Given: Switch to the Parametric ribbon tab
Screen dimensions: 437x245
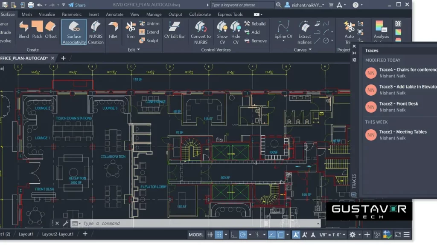Looking at the screenshot, I should [71, 14].
